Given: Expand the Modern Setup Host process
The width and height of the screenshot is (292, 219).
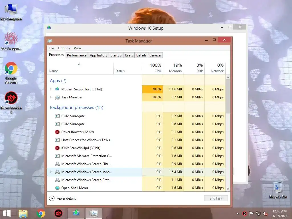Looking at the screenshot, I should click(x=51, y=89).
